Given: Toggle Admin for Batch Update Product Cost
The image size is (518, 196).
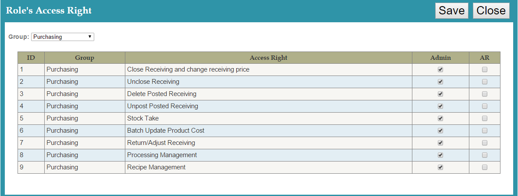Looking at the screenshot, I should pos(440,131).
